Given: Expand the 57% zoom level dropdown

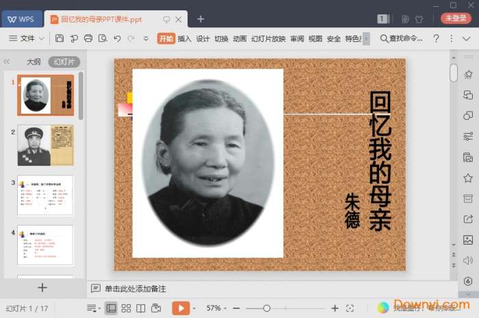Looking at the screenshot, I should tap(218, 308).
